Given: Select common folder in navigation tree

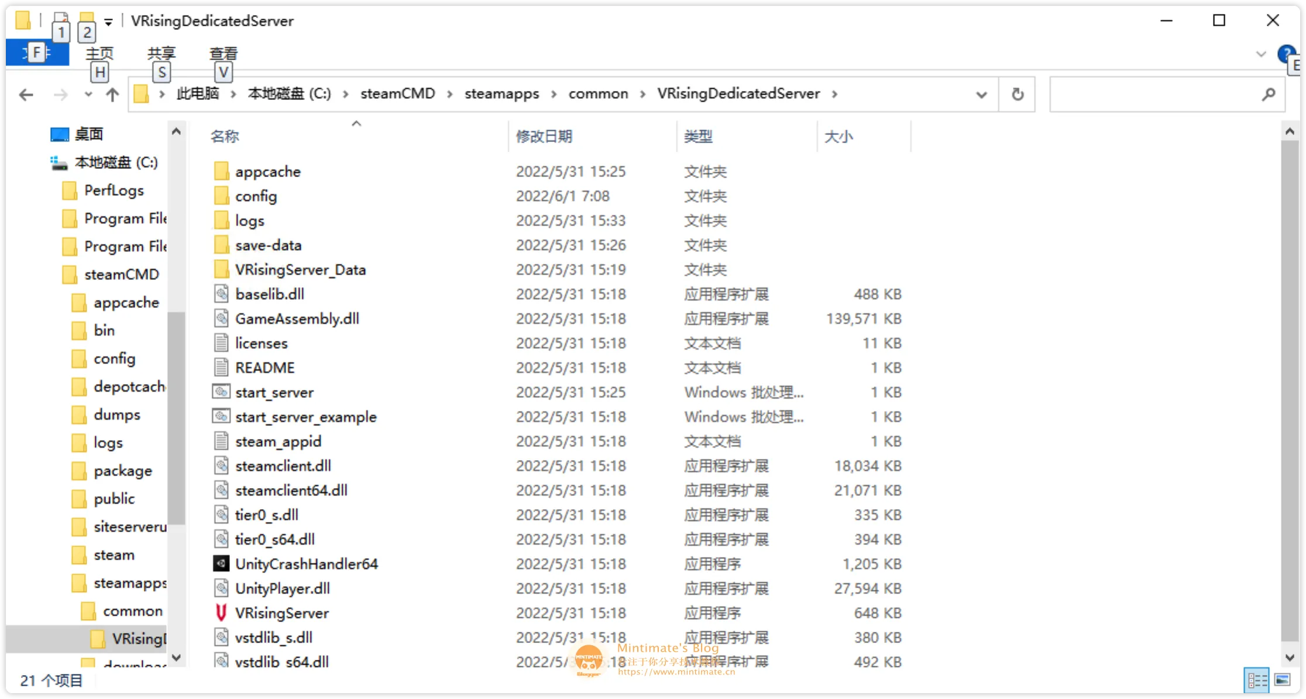Looking at the screenshot, I should pyautogui.click(x=132, y=611).
